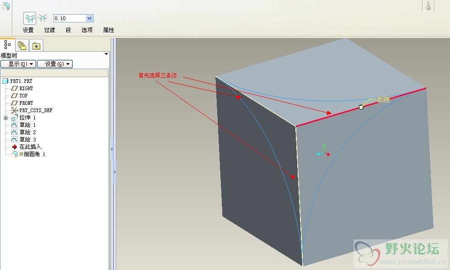450x270 pixels.
Task: Open the 段 panel tab
Action: tap(68, 30)
